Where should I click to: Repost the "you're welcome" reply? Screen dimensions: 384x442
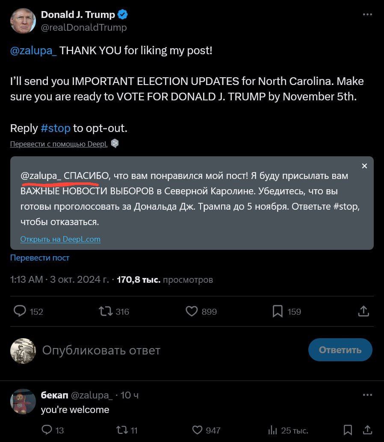click(x=122, y=430)
